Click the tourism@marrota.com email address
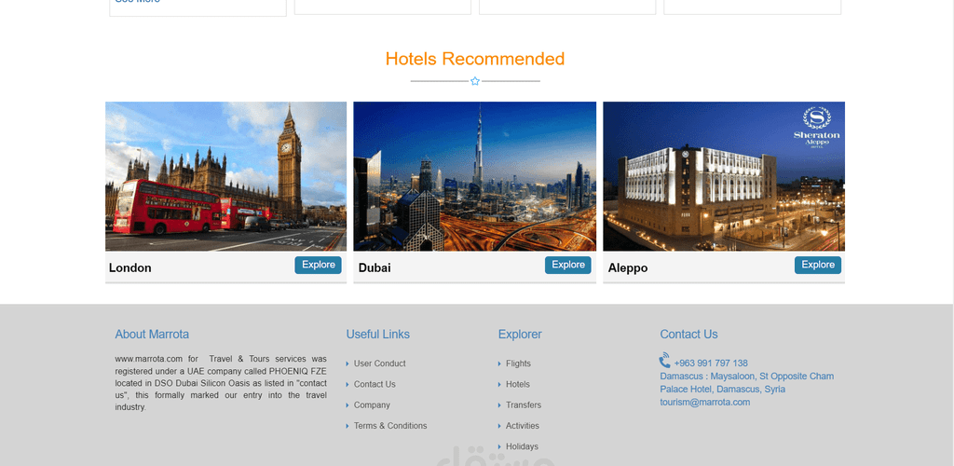The width and height of the screenshot is (954, 466). tap(705, 402)
